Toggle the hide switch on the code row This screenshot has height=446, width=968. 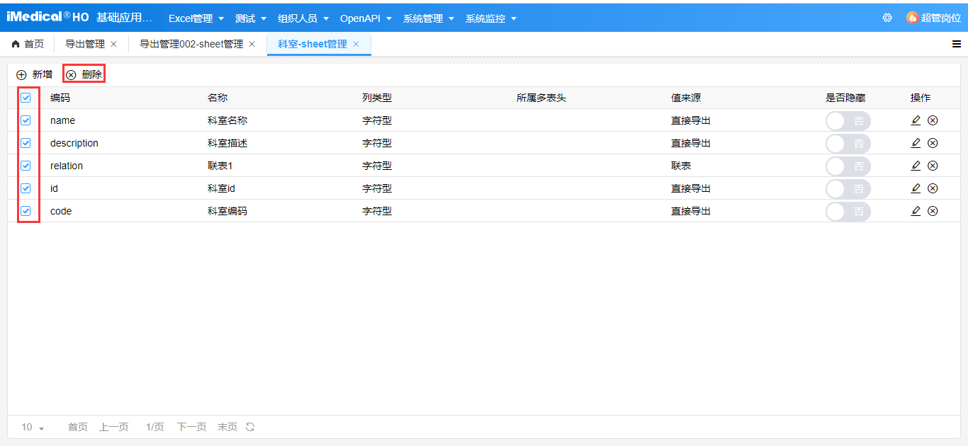click(x=848, y=211)
